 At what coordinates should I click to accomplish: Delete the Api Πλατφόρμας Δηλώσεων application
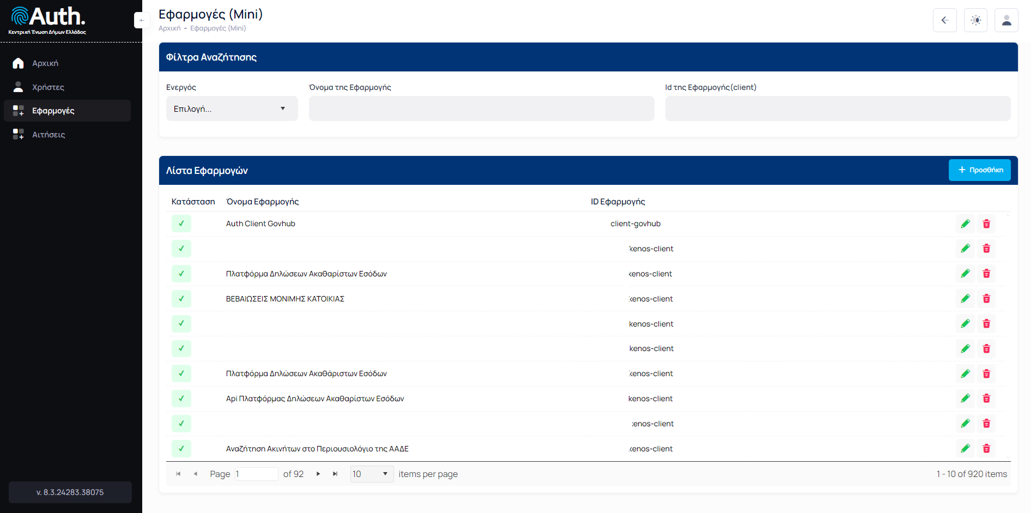pyautogui.click(x=986, y=399)
